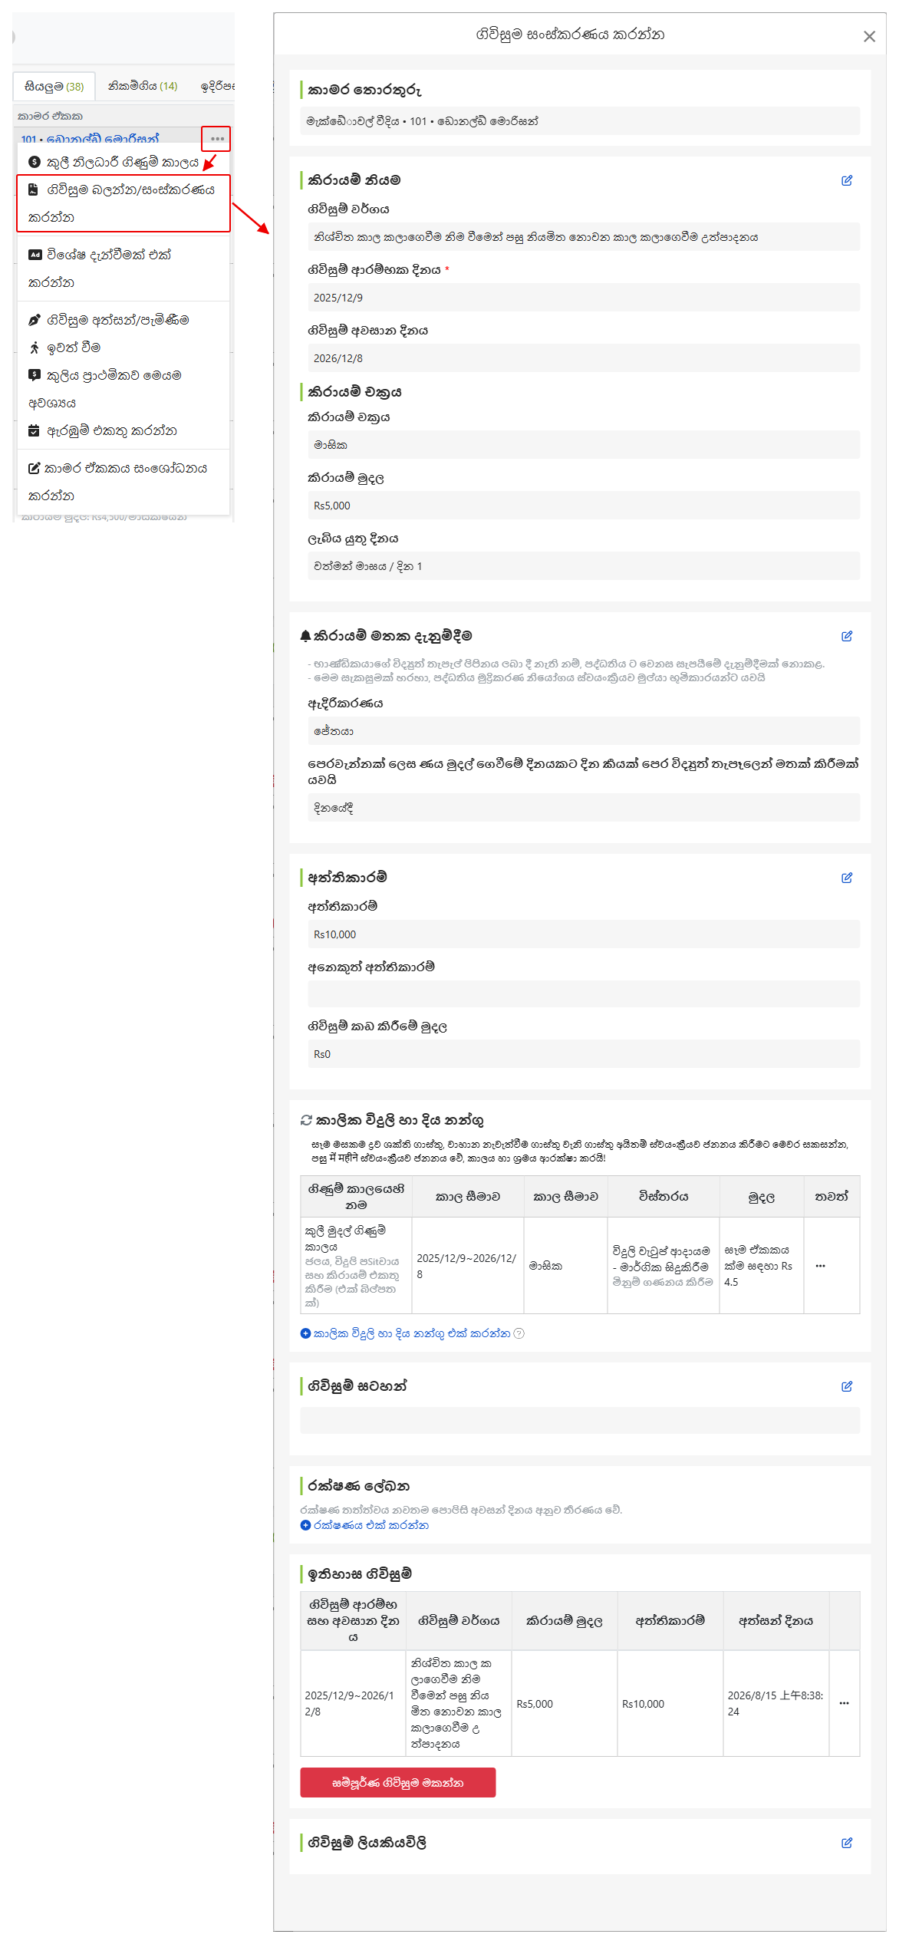Click edit icon for ගිවිසුම් ලියකියවිලි section
Viewport: 899px width, 1944px height.
coord(847,1843)
